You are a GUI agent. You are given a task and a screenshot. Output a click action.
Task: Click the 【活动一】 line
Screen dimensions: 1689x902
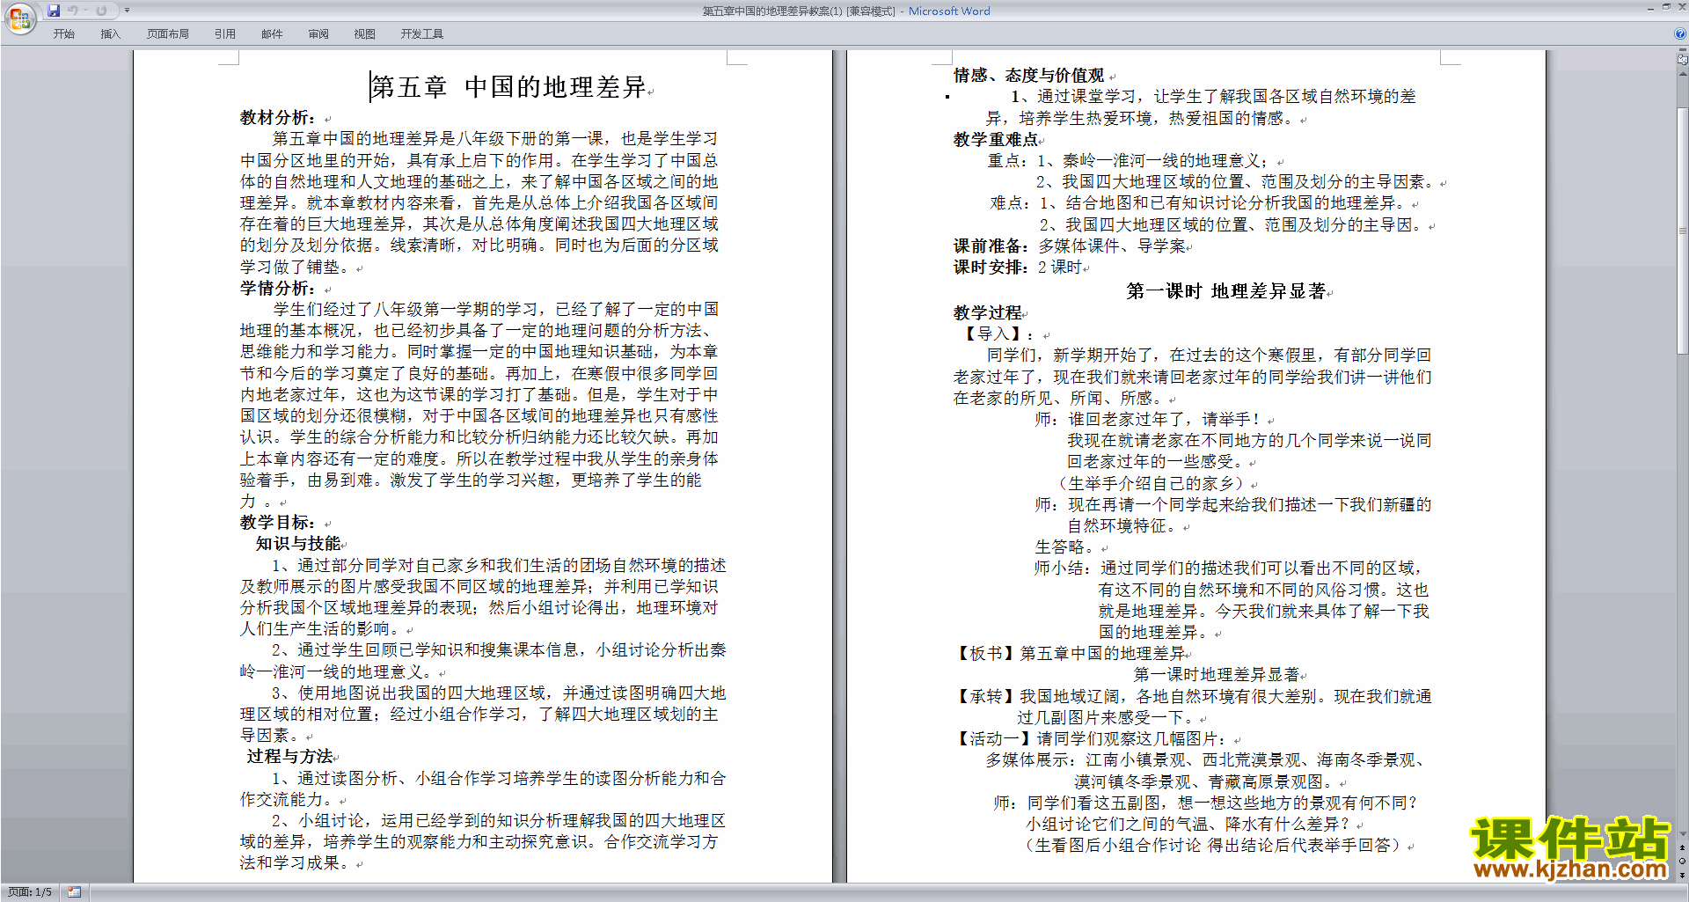pos(1090,739)
